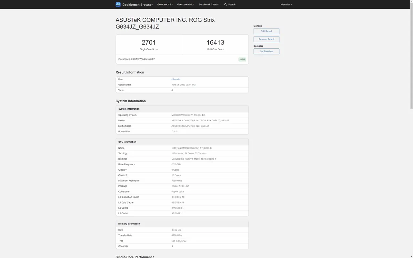Click the Package value Socket 1700 LGA
This screenshot has width=413, height=258.
pos(180,186)
